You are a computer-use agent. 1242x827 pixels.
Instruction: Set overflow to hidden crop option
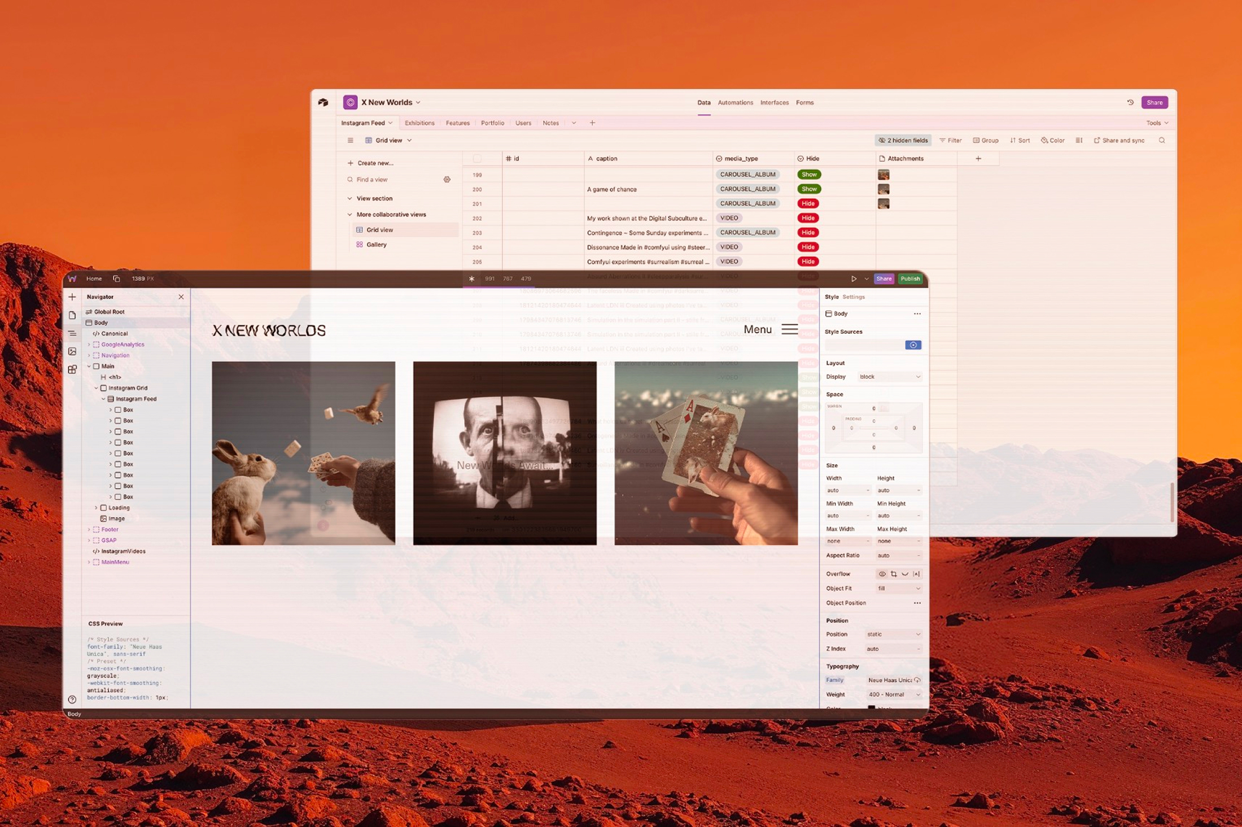click(x=894, y=574)
